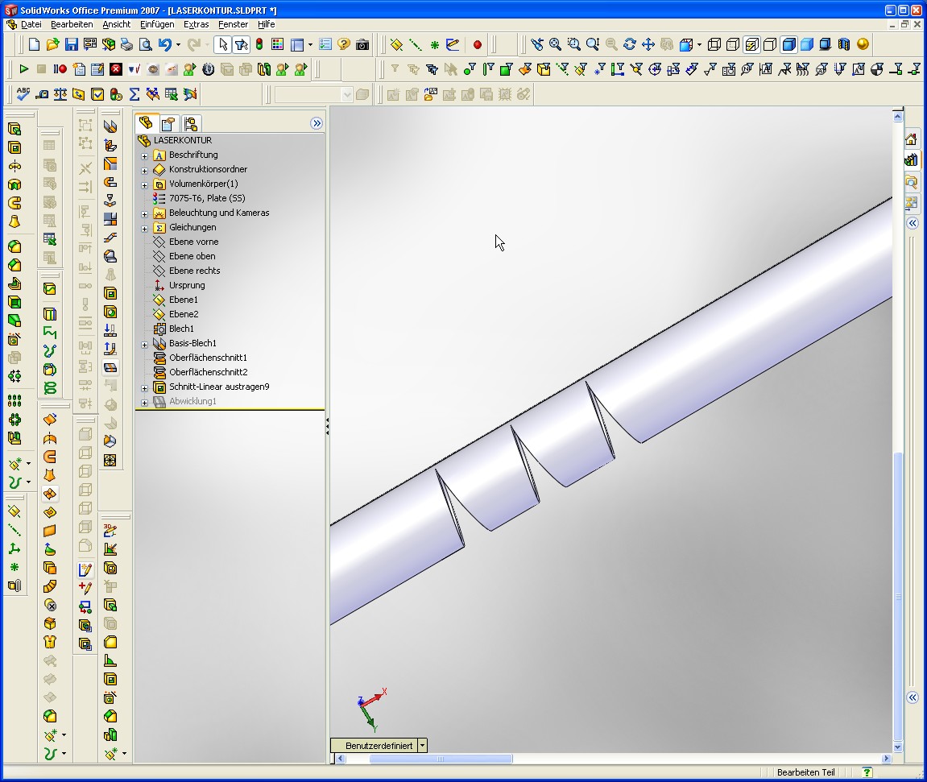Select the Pan view tool
927x782 pixels.
648,44
